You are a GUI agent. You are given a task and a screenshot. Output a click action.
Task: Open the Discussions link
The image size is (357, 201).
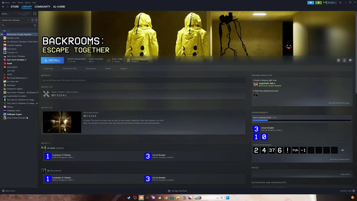tap(91, 68)
